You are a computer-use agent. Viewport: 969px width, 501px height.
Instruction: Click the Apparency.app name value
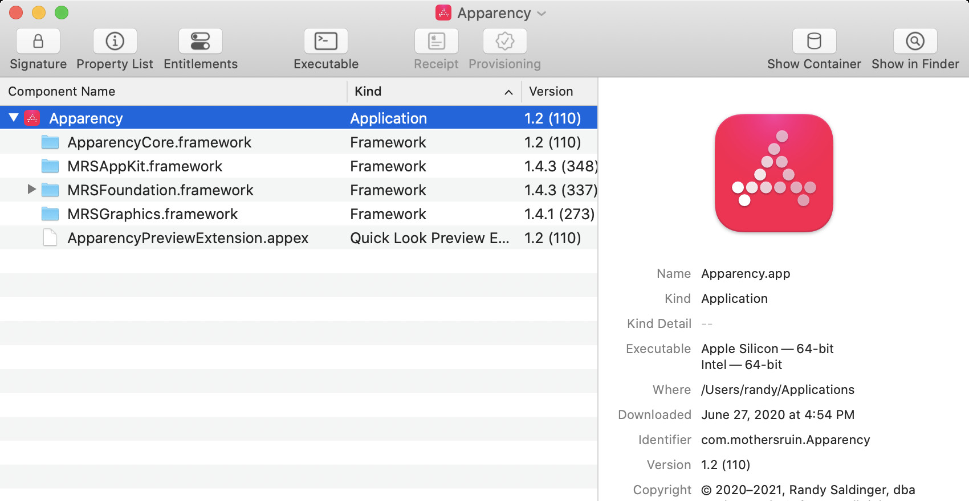(746, 274)
